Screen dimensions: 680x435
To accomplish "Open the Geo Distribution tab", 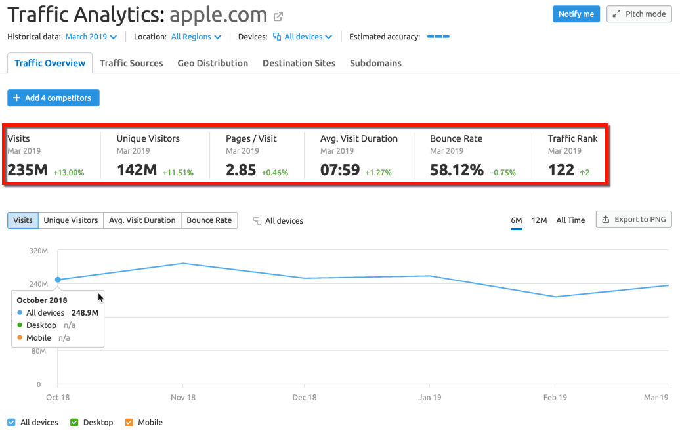I will (213, 63).
